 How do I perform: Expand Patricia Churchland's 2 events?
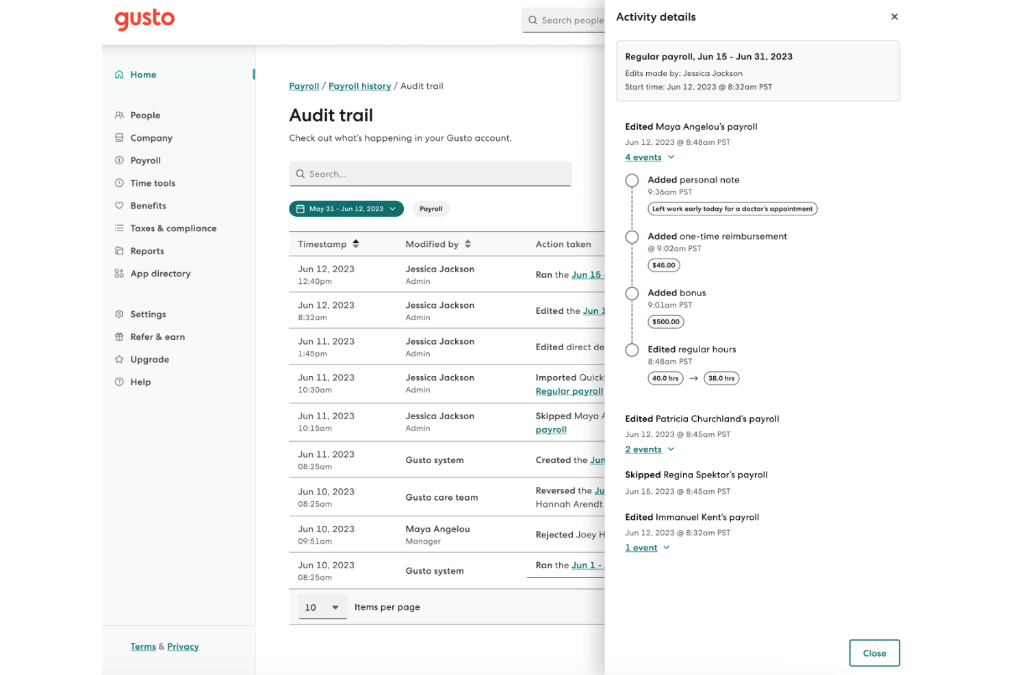tap(650, 449)
